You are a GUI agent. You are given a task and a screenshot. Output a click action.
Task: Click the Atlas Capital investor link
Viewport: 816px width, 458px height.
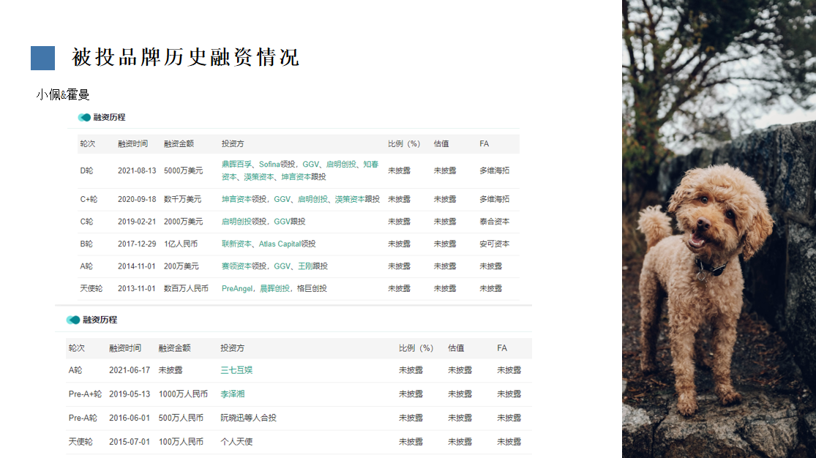280,244
